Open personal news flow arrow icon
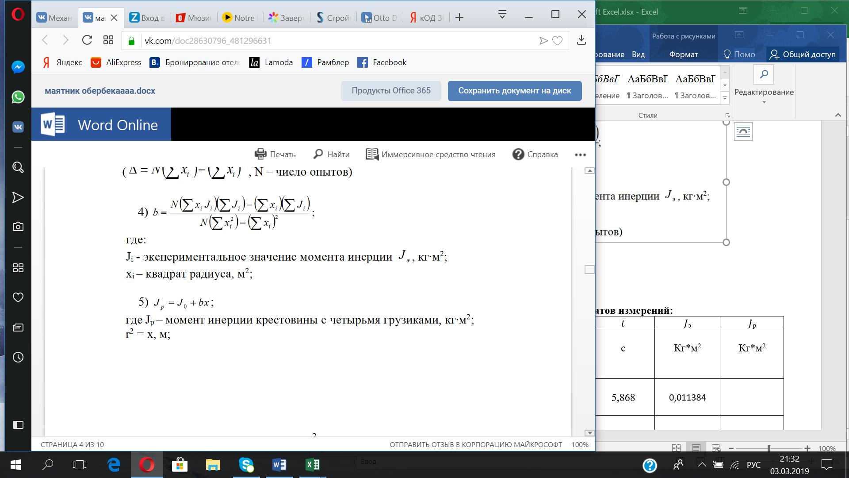 coord(18,197)
